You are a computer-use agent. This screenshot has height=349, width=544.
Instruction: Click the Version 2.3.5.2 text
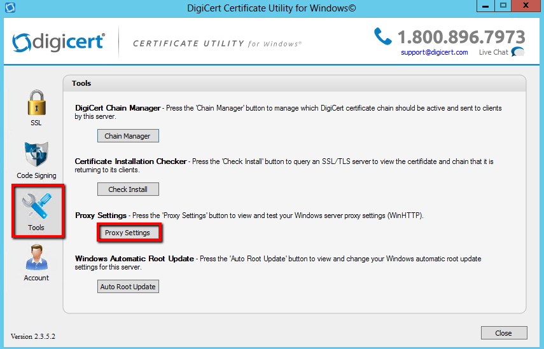(x=33, y=336)
